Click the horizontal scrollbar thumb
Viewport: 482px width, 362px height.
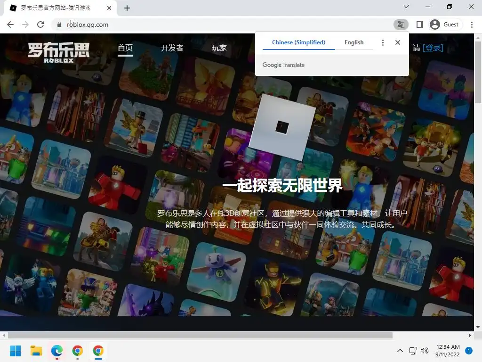tap(200, 335)
